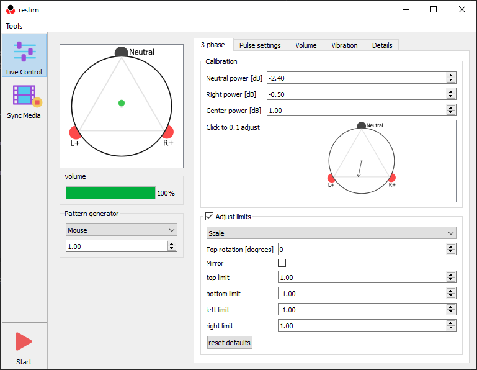Click the calibration arrow in small diagram
This screenshot has height=370, width=477.
pyautogui.click(x=360, y=168)
